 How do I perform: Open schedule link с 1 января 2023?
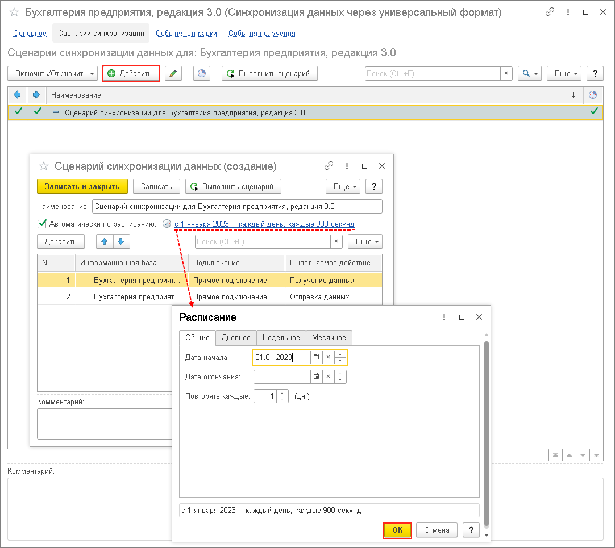coord(264,224)
